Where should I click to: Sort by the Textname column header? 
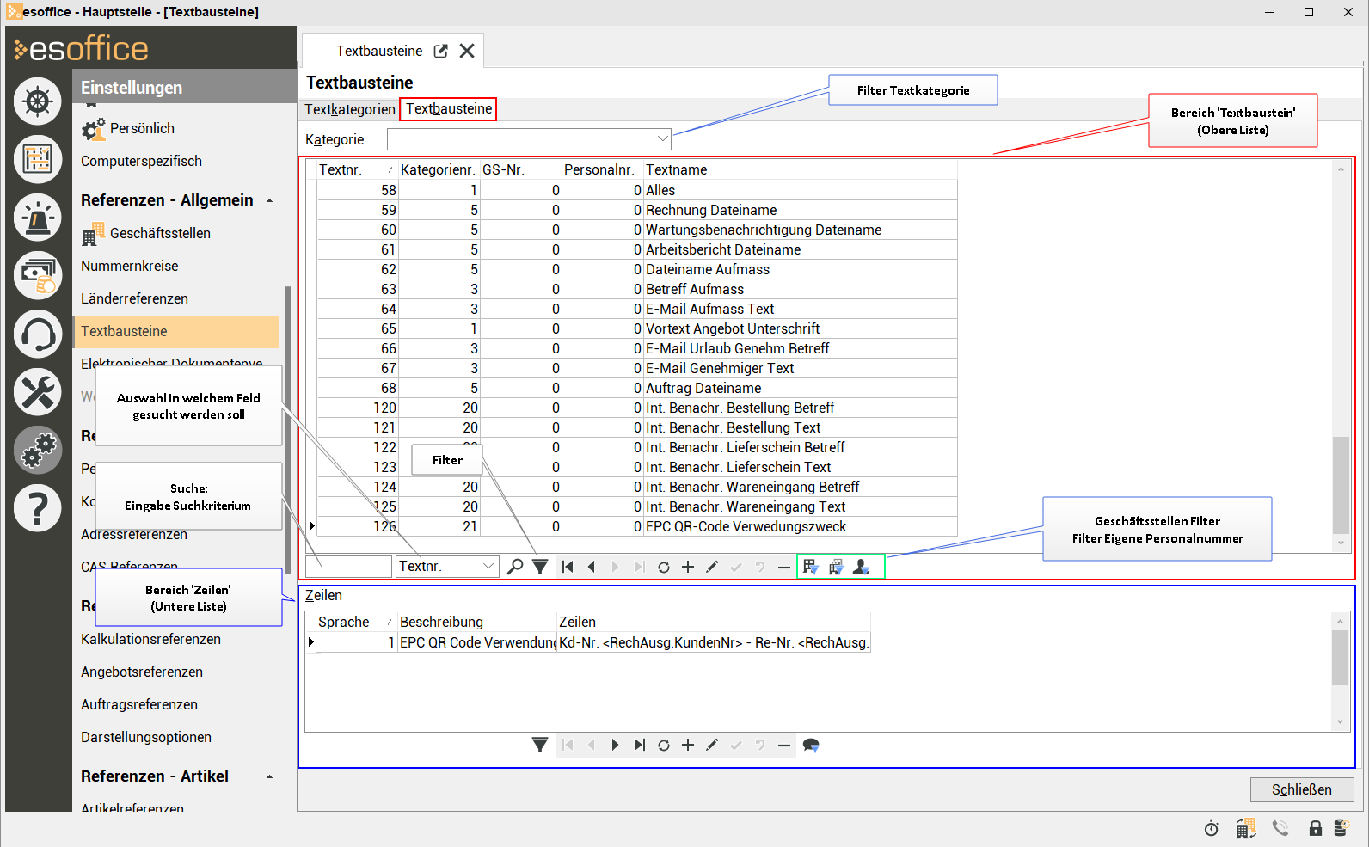pyautogui.click(x=801, y=169)
